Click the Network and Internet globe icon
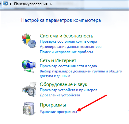 coord(29,66)
